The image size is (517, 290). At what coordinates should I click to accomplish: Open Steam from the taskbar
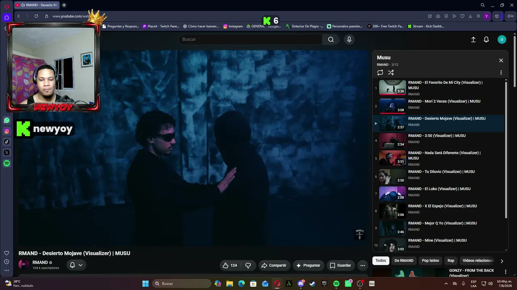point(312,284)
